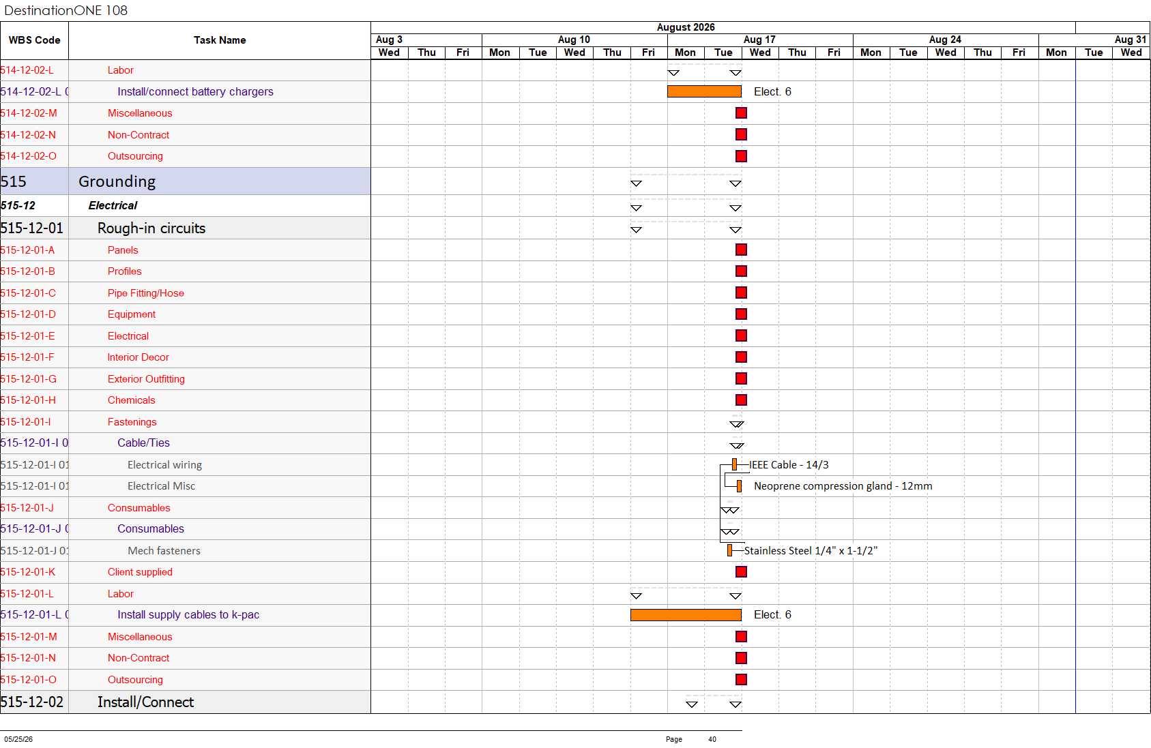Select the Cable/Ties task row
1151x748 pixels.
point(186,443)
